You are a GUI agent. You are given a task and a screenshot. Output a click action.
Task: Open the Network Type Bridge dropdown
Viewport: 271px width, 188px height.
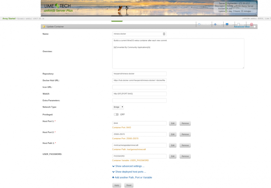(118, 107)
